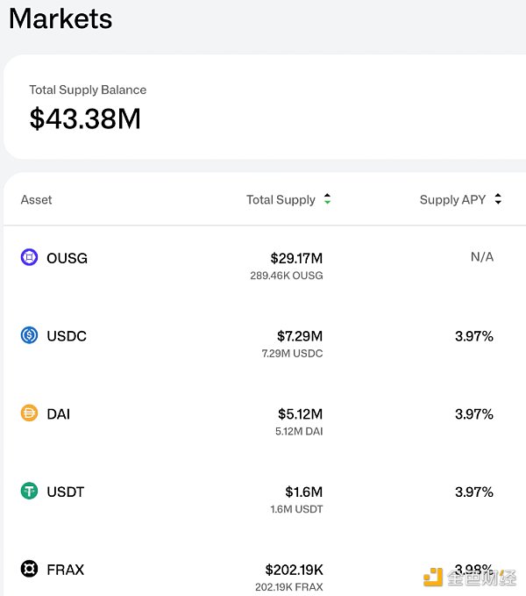Select the Supply APY column label

pyautogui.click(x=452, y=200)
